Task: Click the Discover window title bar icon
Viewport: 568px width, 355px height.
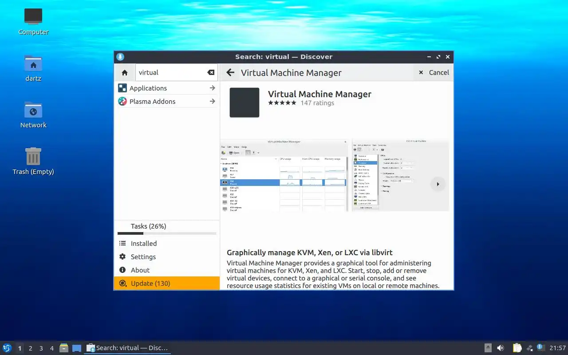Action: pyautogui.click(x=120, y=57)
